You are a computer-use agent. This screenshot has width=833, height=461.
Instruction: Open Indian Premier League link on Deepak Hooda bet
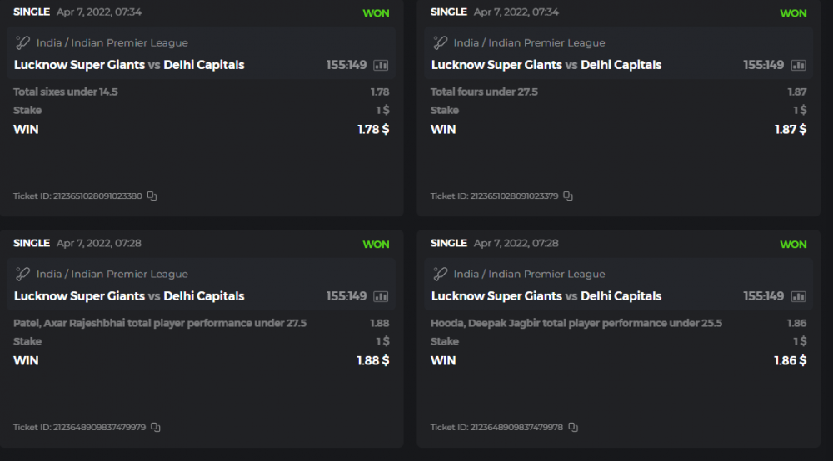pyautogui.click(x=546, y=274)
